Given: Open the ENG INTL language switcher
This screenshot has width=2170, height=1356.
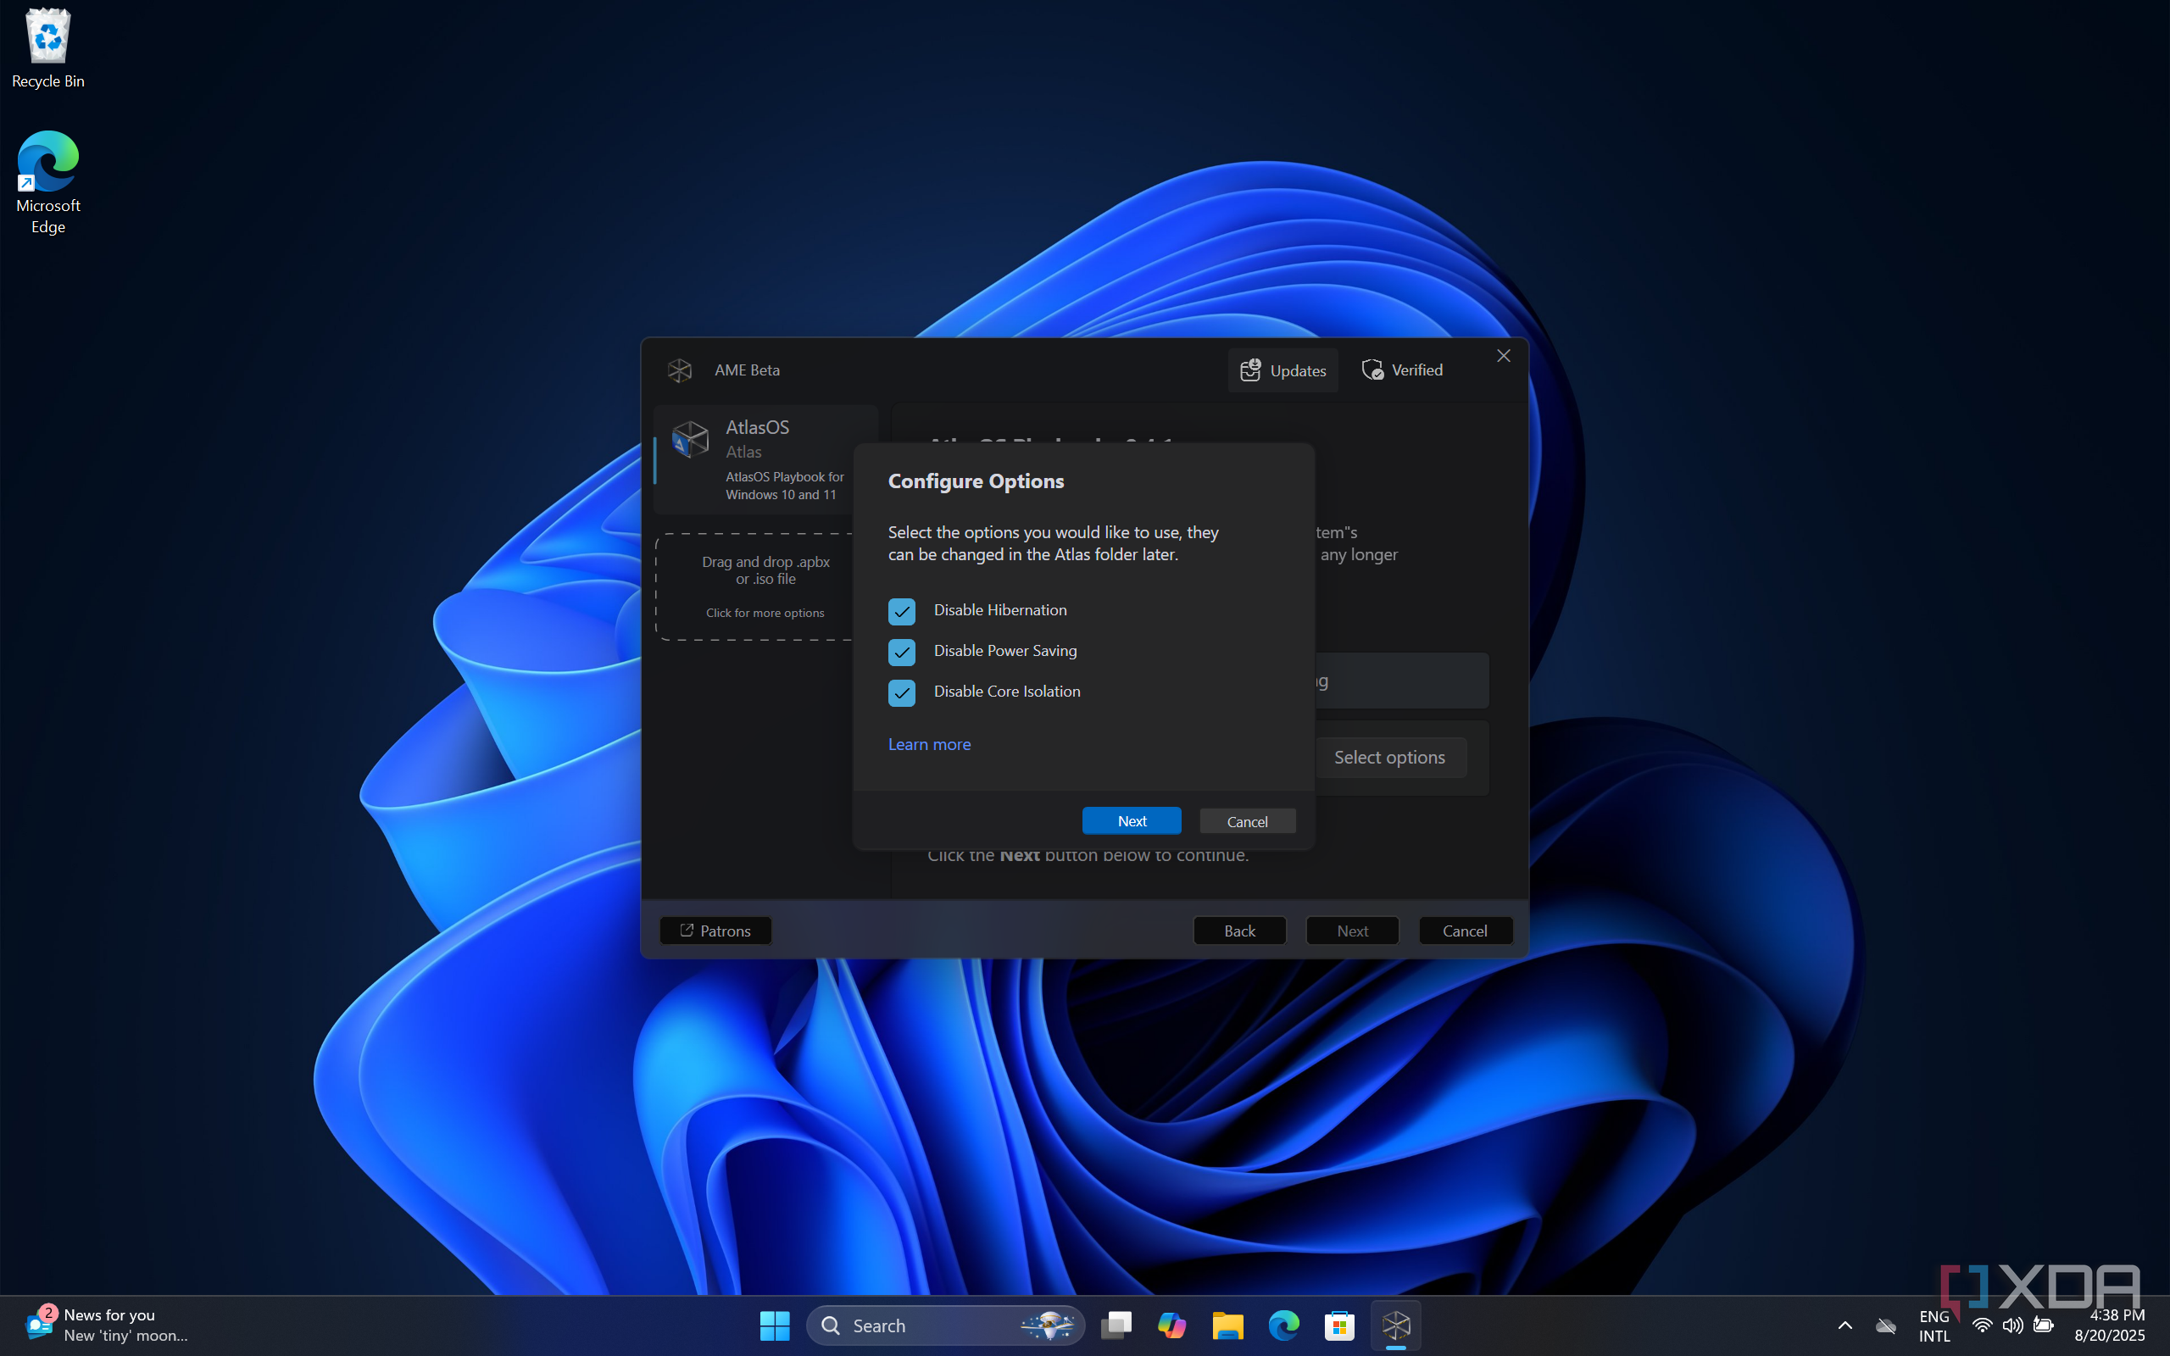Looking at the screenshot, I should pos(1934,1325).
